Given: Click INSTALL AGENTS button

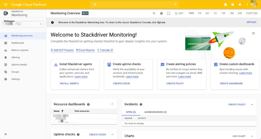Looking at the screenshot, I should click(x=69, y=84).
